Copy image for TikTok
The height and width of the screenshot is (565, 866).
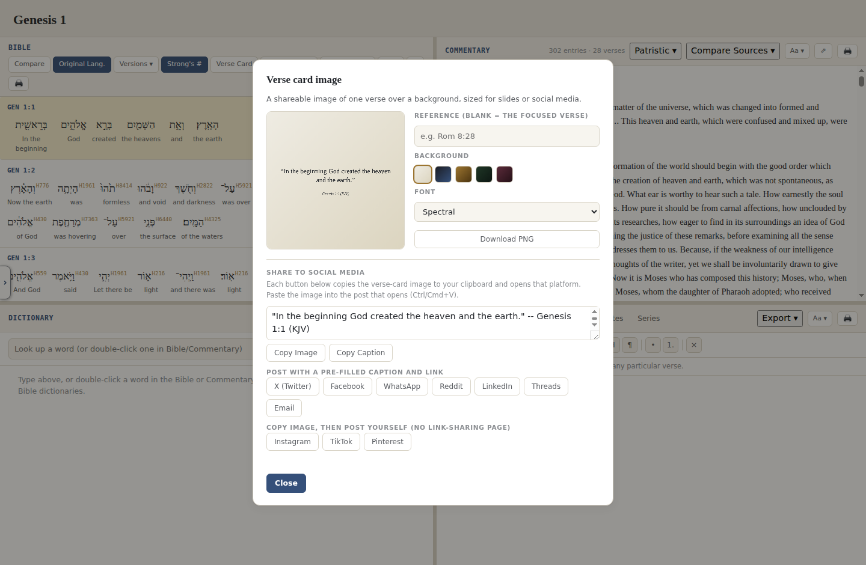click(341, 442)
